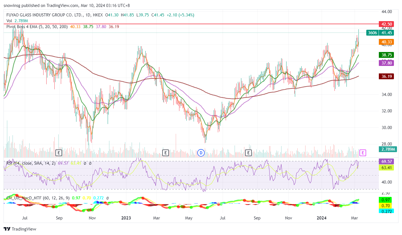Click the yellow 0.70 MACD axis label
The width and height of the screenshot is (402, 235).
click(385, 206)
